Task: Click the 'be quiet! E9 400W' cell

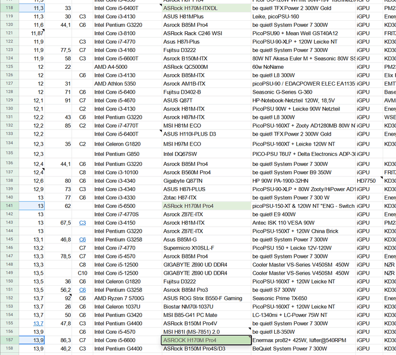Action: [303, 214]
